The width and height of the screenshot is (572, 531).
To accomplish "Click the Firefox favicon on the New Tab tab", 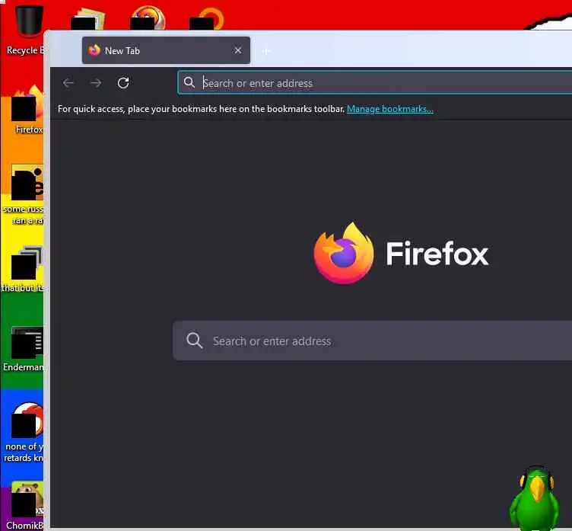I will pos(94,50).
